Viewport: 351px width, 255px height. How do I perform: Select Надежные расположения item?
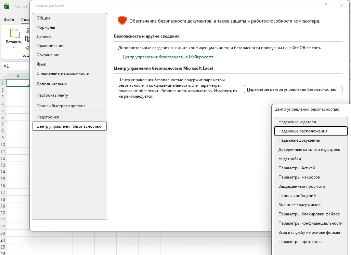point(311,131)
